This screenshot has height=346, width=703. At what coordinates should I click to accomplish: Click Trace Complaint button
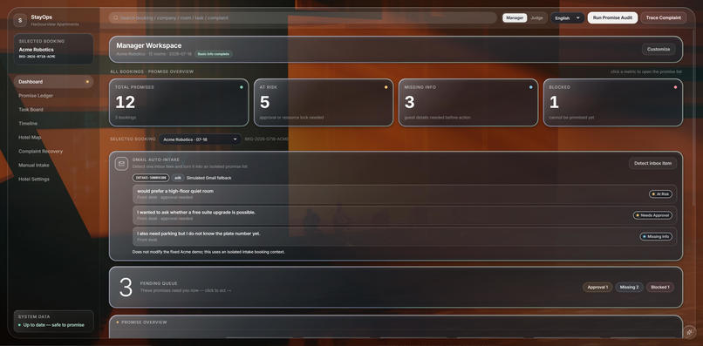664,18
